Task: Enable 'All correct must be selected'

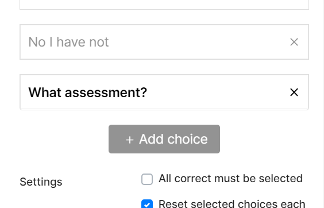Action: pyautogui.click(x=147, y=179)
